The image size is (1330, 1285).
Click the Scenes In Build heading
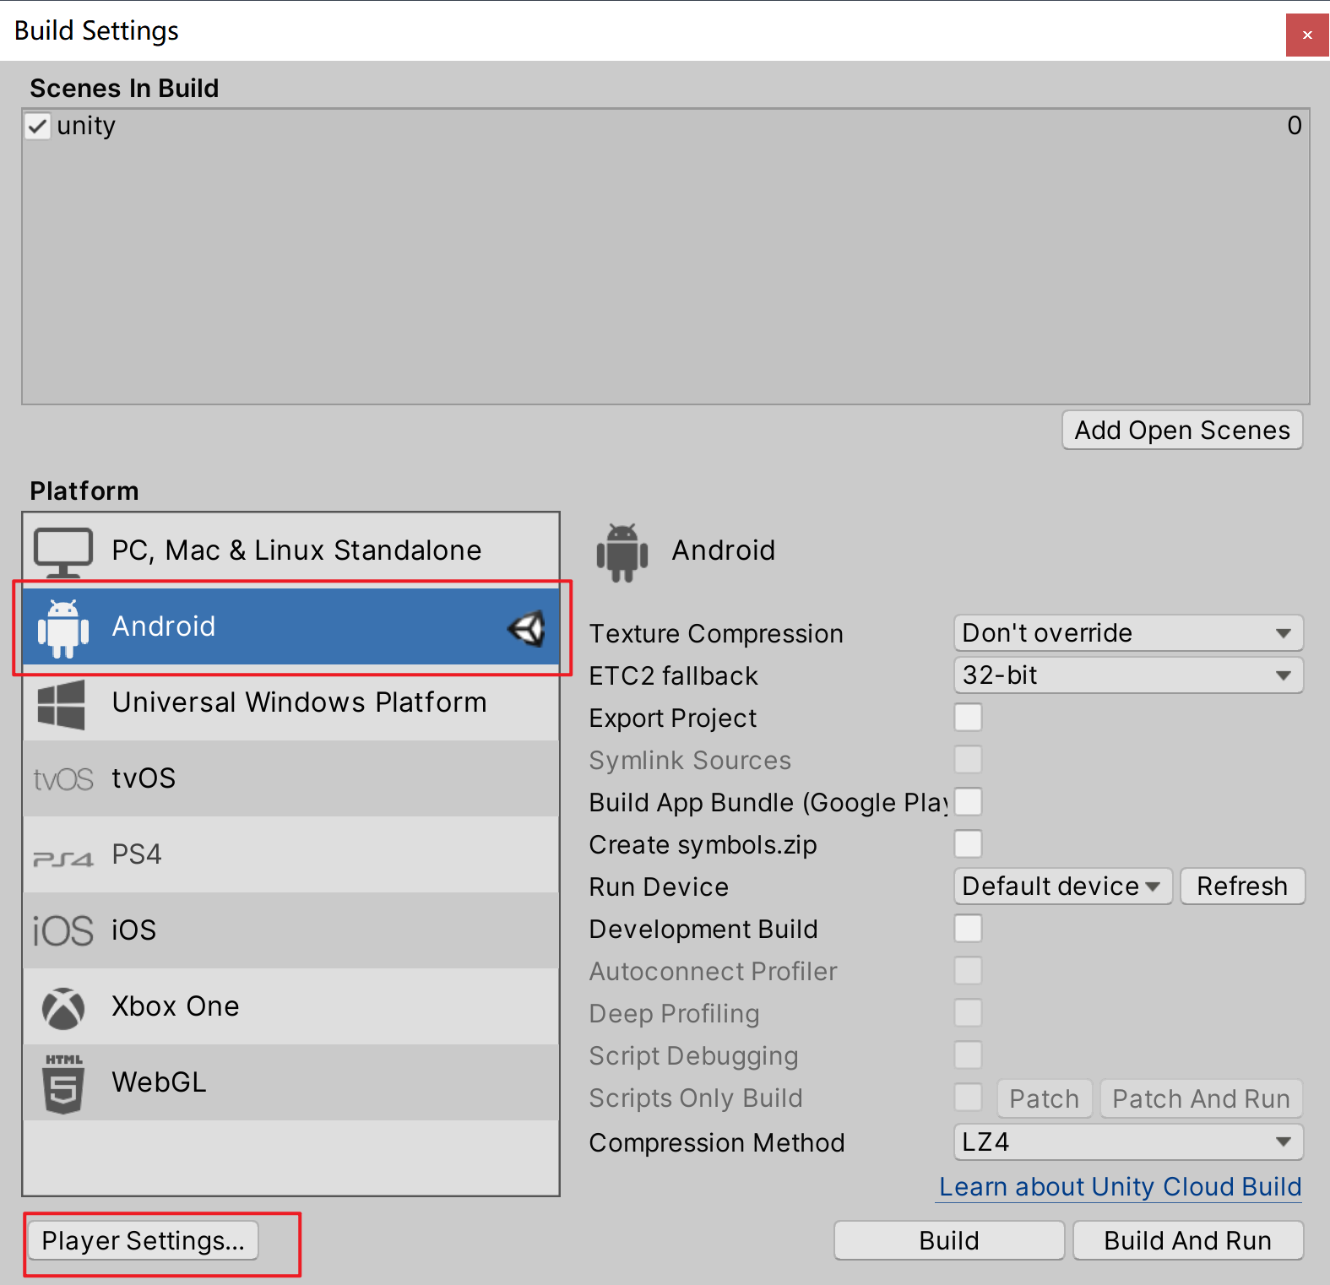(124, 89)
